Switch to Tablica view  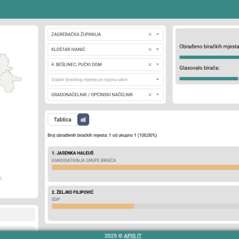[x=63, y=119]
